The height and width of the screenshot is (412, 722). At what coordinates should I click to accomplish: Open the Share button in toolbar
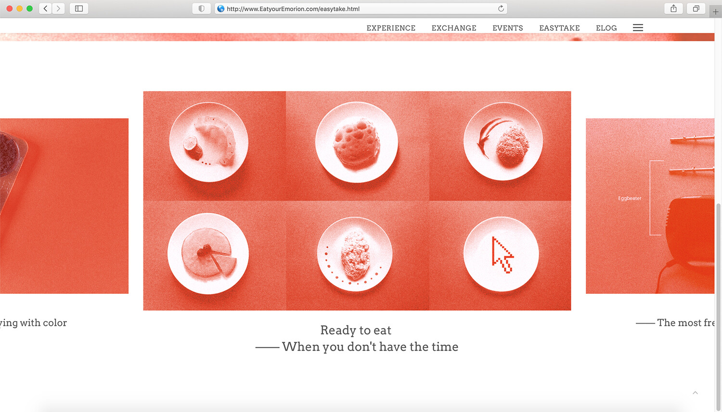(673, 9)
